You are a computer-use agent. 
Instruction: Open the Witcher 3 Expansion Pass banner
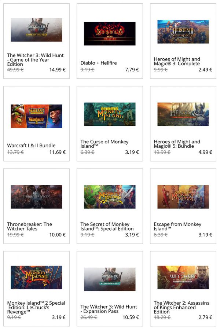(x=110, y=279)
